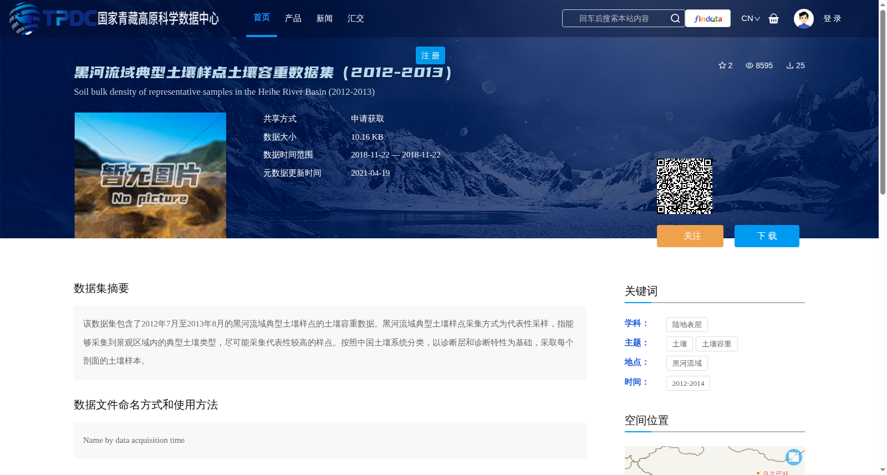Viewport: 887px width, 475px height.
Task: Click the blue 下载 download button
Action: 767,236
